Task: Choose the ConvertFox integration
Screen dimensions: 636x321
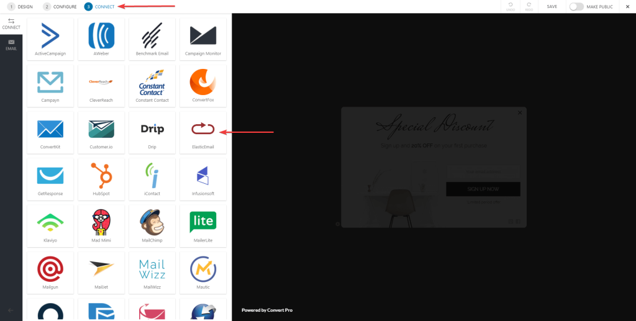Action: point(203,86)
